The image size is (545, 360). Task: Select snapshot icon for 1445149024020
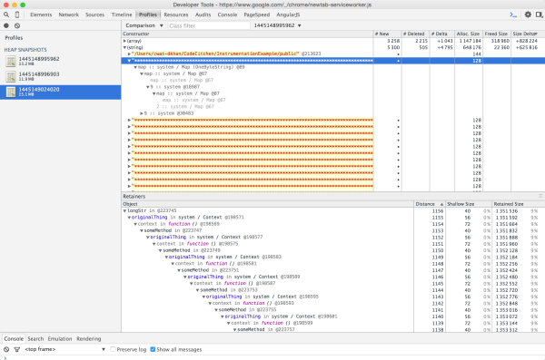(x=11, y=92)
